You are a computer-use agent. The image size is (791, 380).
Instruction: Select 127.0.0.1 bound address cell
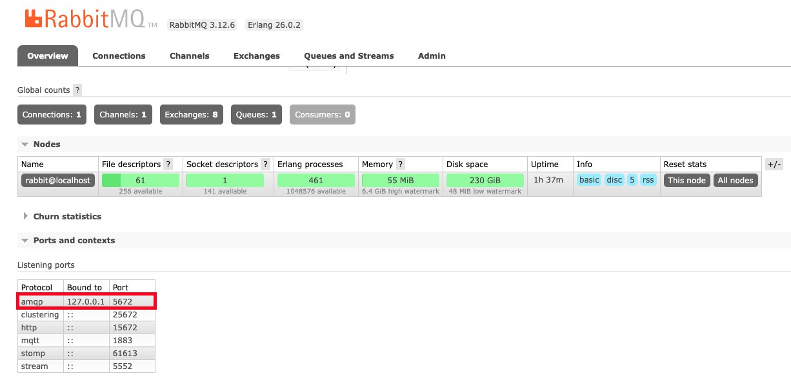86,301
